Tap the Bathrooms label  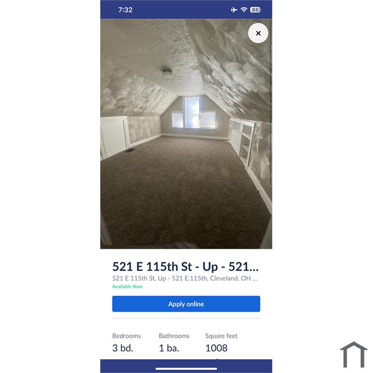coord(174,336)
